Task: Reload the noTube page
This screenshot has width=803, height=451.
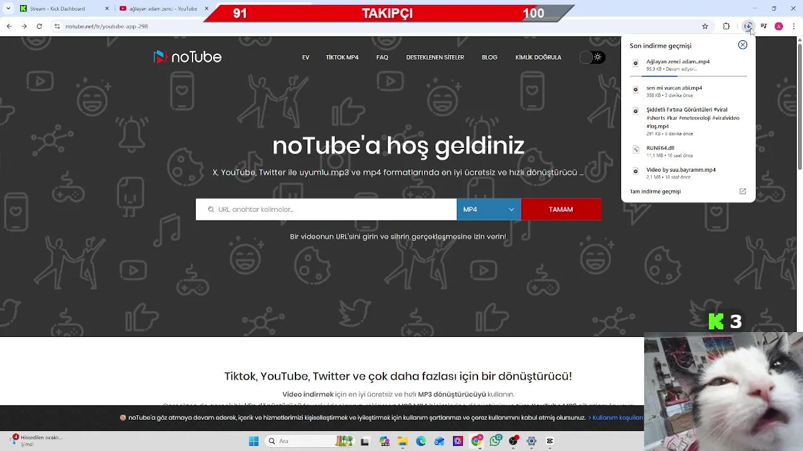Action: click(40, 26)
